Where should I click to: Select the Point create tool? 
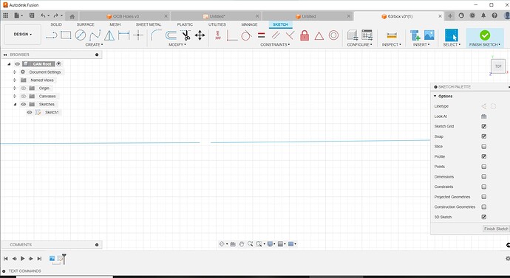tap(138, 35)
